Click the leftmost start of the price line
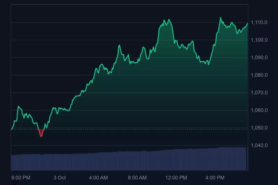The image size is (278, 185). click(x=11, y=129)
